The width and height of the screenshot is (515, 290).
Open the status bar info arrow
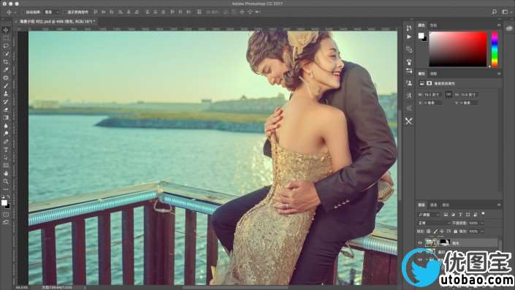[85, 287]
